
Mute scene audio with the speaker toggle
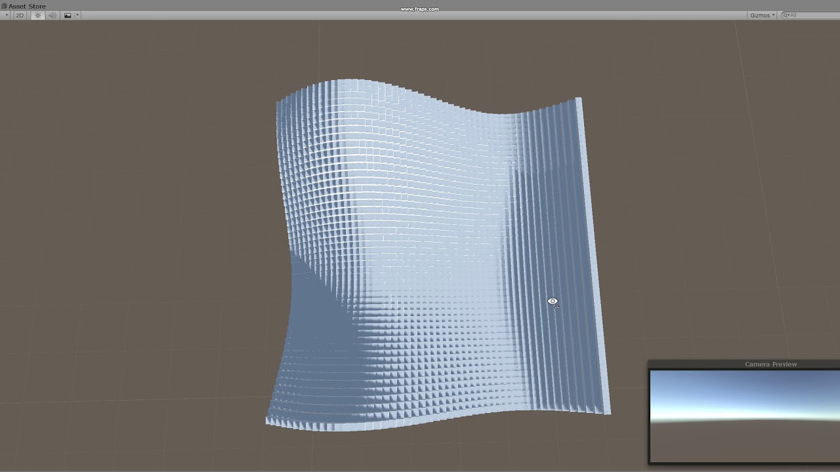(51, 15)
